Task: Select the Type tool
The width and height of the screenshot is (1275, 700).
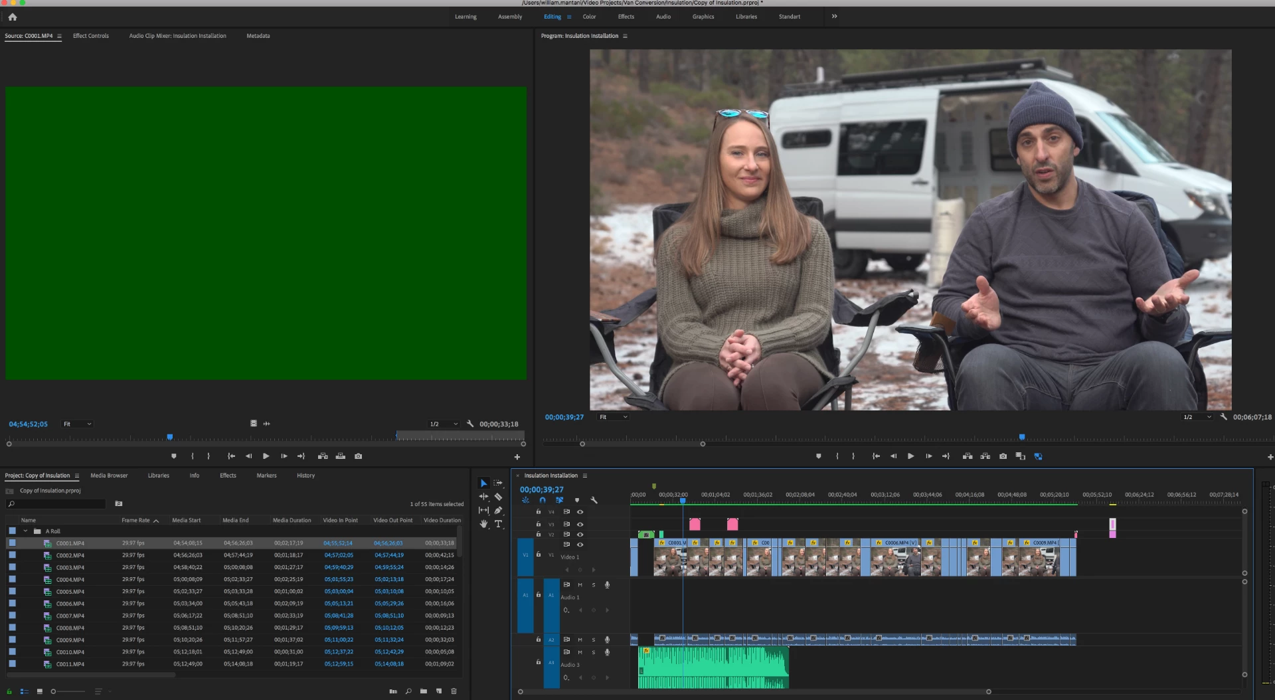Action: coord(498,524)
